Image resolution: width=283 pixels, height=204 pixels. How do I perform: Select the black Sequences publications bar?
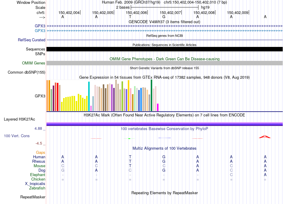[165, 49]
